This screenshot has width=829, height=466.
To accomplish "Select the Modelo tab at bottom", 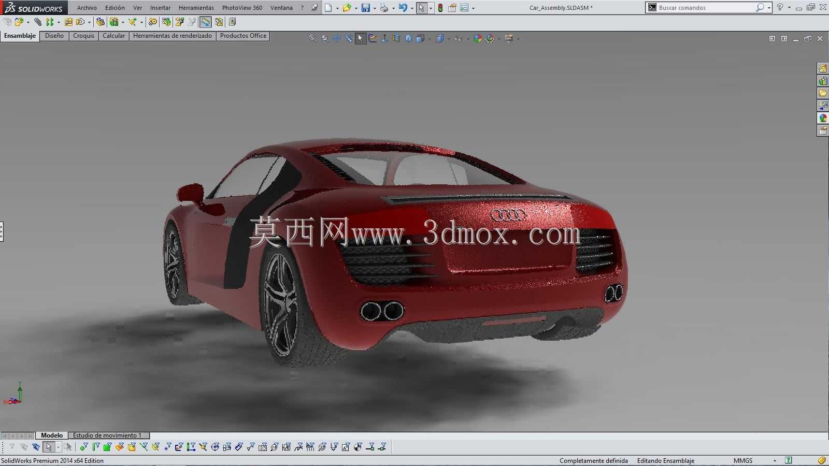I will pyautogui.click(x=52, y=435).
